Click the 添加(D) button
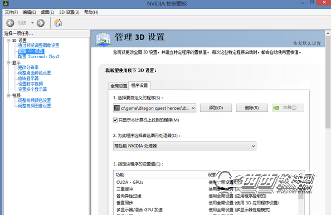The width and height of the screenshot is (331, 215). pyautogui.click(x=216, y=108)
